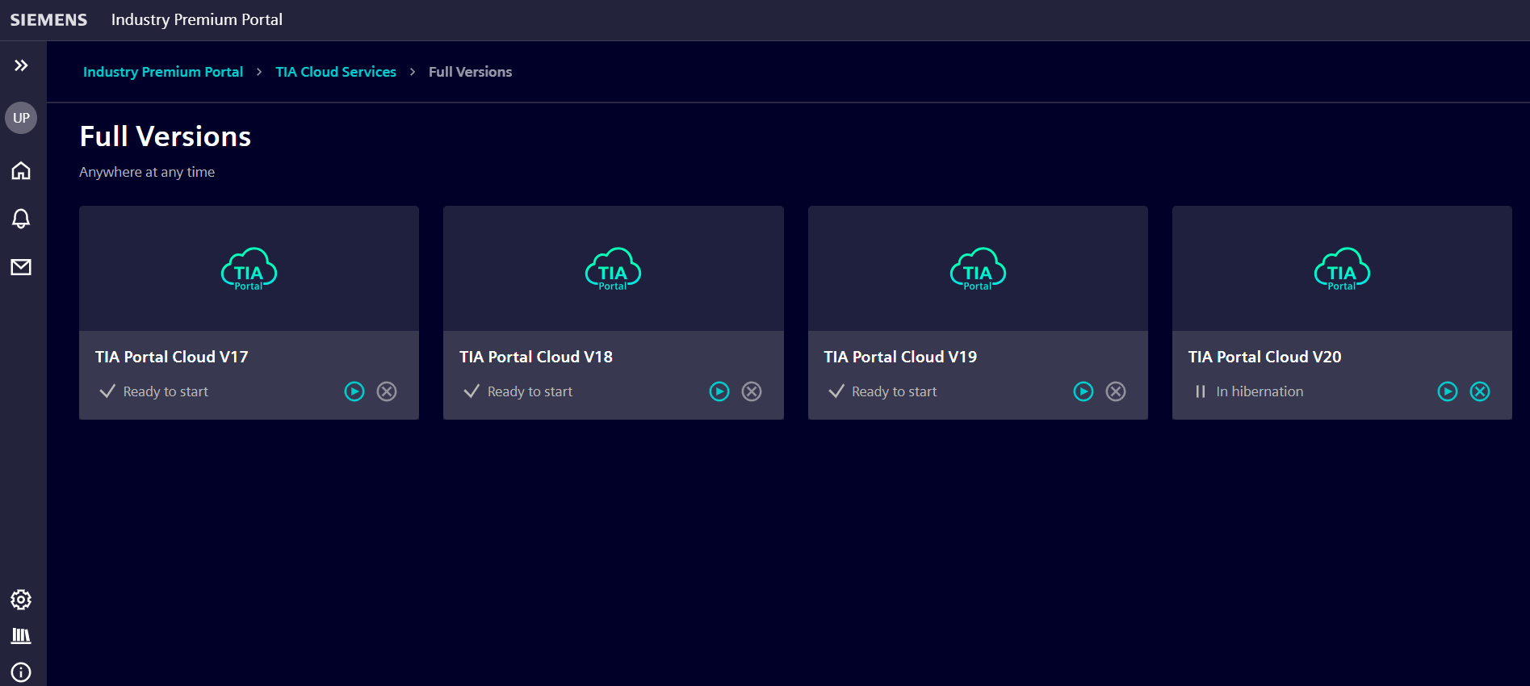
Task: Go to the home page icon
Action: pos(21,170)
